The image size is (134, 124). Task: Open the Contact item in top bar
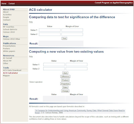pos(12,4)
